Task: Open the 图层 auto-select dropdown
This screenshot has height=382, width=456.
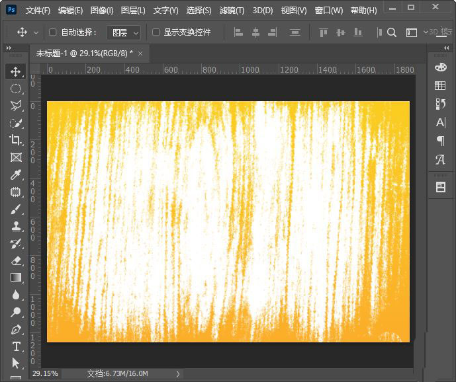Action: tap(124, 32)
